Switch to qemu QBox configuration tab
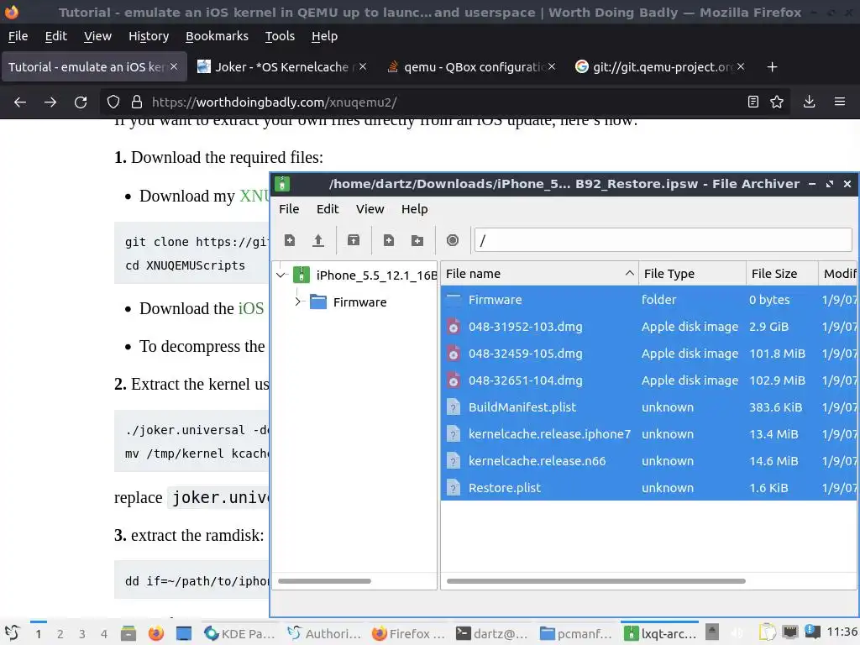The image size is (860, 645). [x=472, y=67]
